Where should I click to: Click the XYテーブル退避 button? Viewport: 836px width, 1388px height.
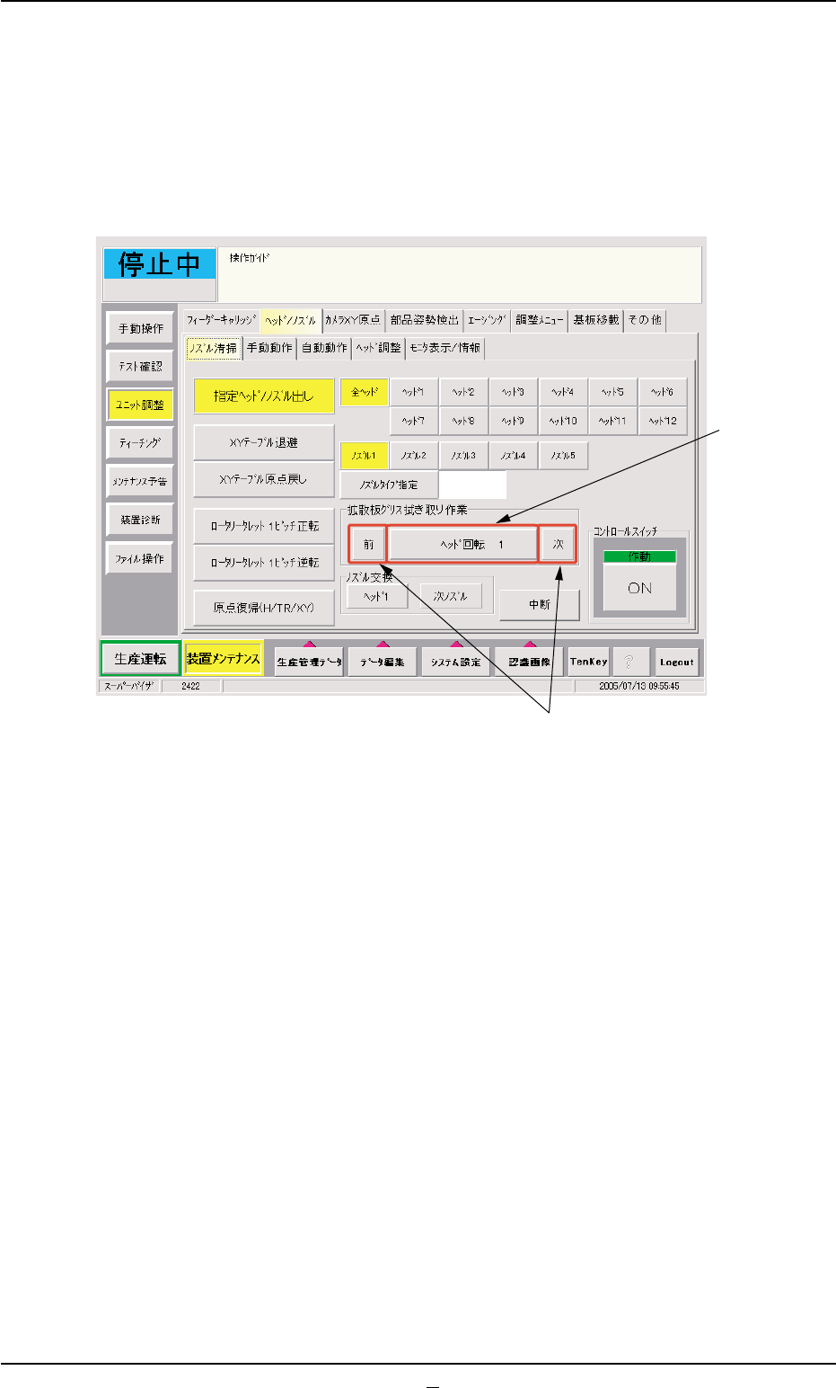[264, 443]
